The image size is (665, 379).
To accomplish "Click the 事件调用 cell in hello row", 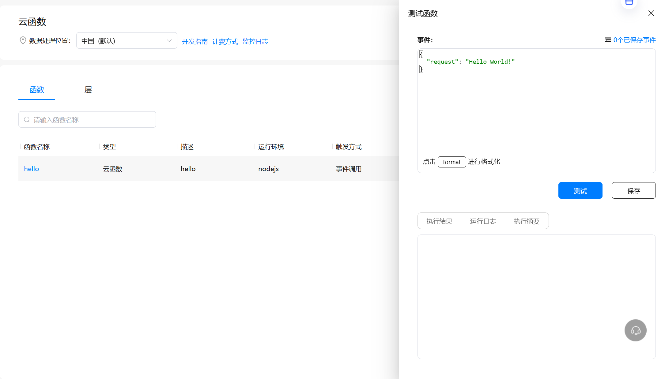I will point(349,169).
